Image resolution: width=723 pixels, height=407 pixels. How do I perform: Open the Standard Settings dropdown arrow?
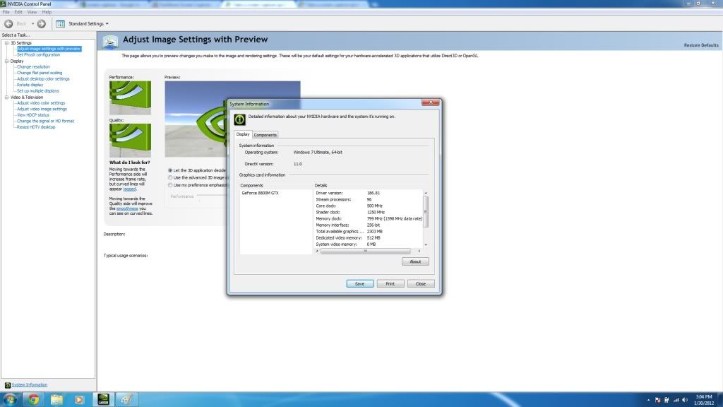point(107,23)
